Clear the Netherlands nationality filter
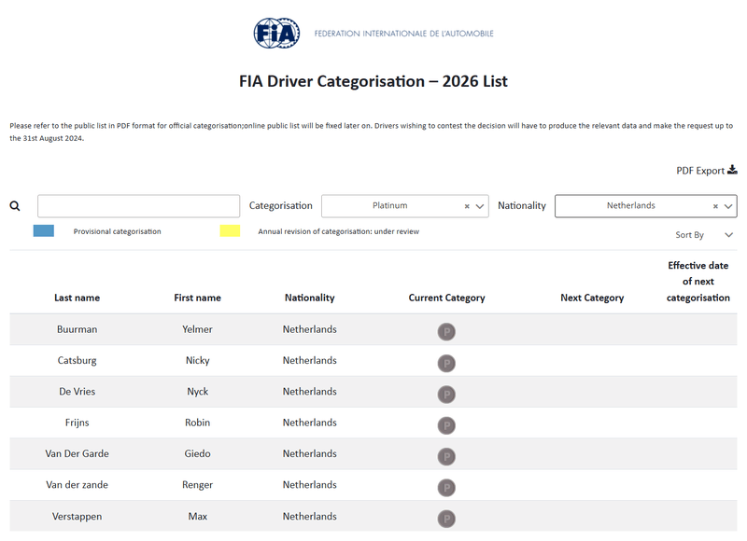The width and height of the screenshot is (747, 541). point(715,206)
